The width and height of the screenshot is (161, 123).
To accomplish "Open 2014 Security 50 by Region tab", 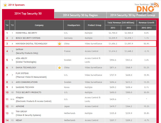I will [x=80, y=15].
